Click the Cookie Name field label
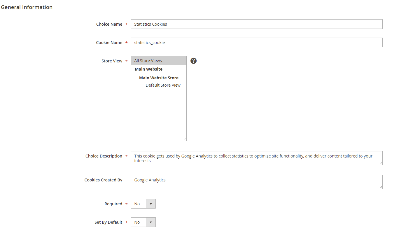413x231 pixels. (109, 43)
